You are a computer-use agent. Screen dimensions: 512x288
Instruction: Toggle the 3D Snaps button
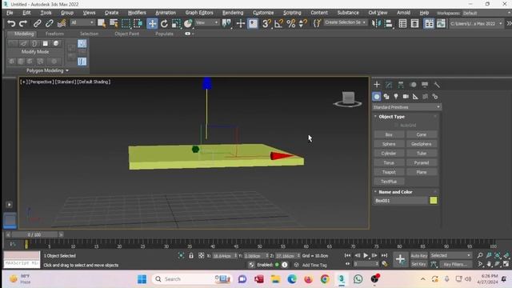click(x=266, y=23)
